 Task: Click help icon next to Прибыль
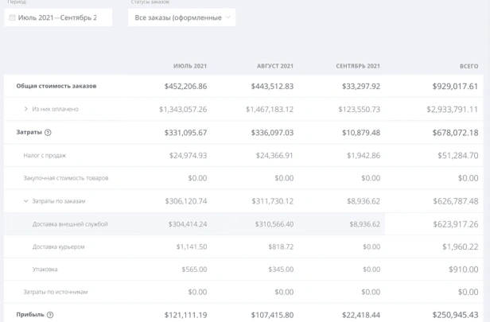50,315
